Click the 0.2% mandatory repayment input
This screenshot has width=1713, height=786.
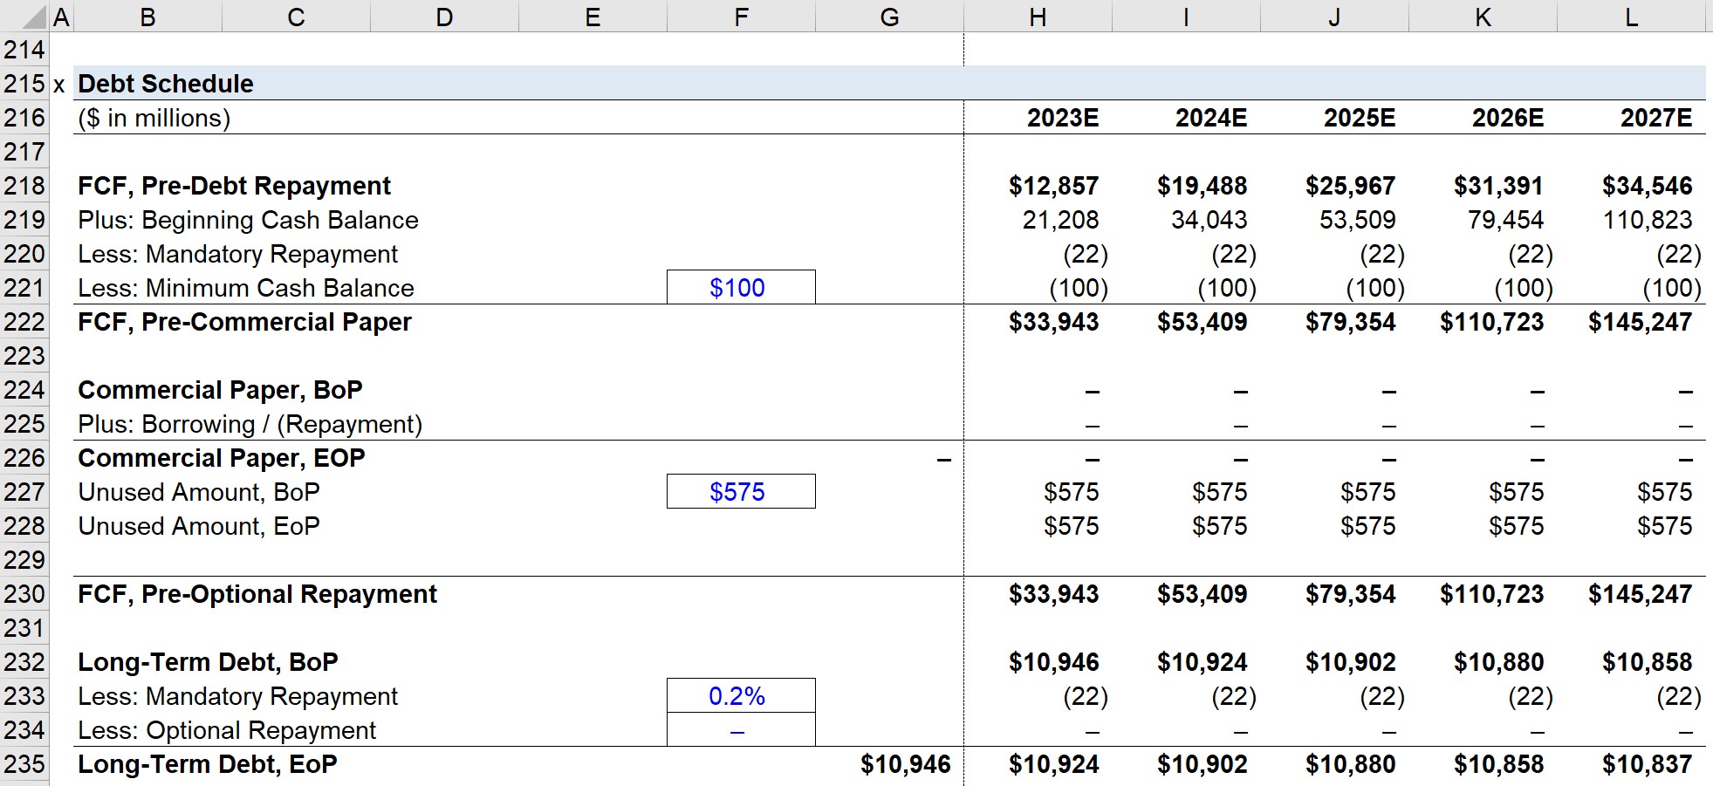pyautogui.click(x=741, y=696)
